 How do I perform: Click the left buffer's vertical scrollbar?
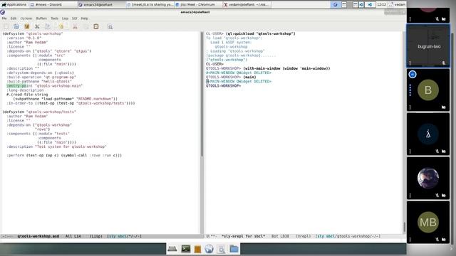pyautogui.click(x=202, y=95)
